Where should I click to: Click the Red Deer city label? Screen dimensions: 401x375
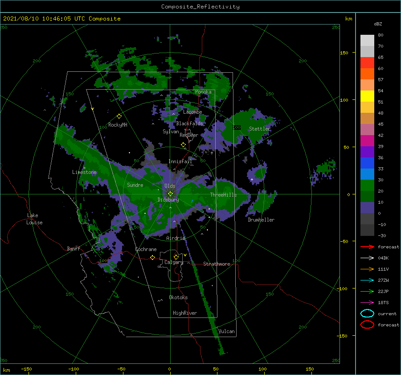(x=189, y=135)
